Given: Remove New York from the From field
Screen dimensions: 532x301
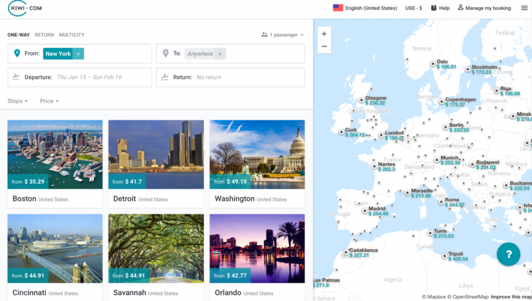Looking at the screenshot, I should pyautogui.click(x=78, y=54).
